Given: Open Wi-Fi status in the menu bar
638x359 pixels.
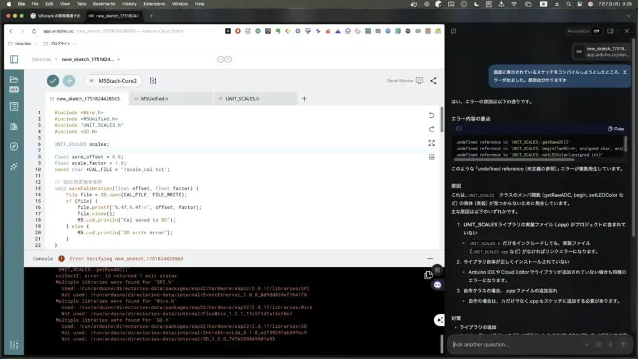Looking at the screenshot, I should 514,4.
